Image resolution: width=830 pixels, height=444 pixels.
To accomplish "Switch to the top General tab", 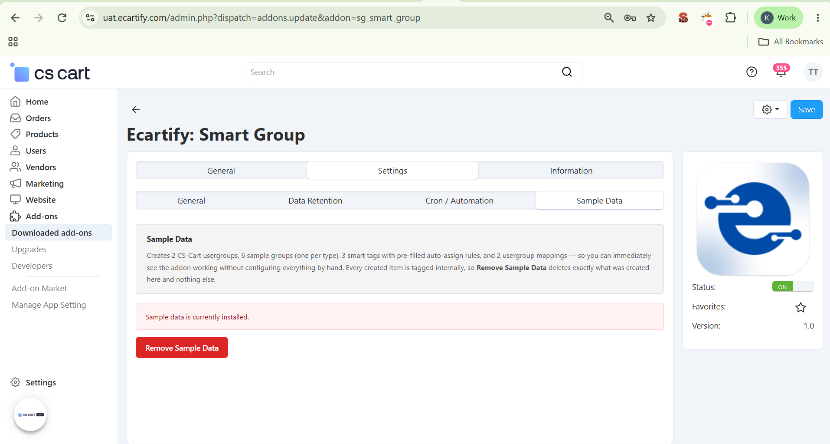I will point(221,171).
